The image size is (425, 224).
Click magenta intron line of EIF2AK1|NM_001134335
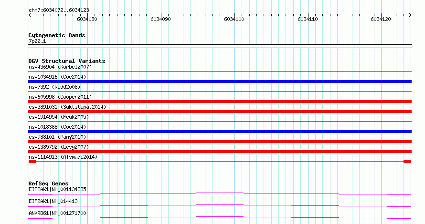click(220, 193)
